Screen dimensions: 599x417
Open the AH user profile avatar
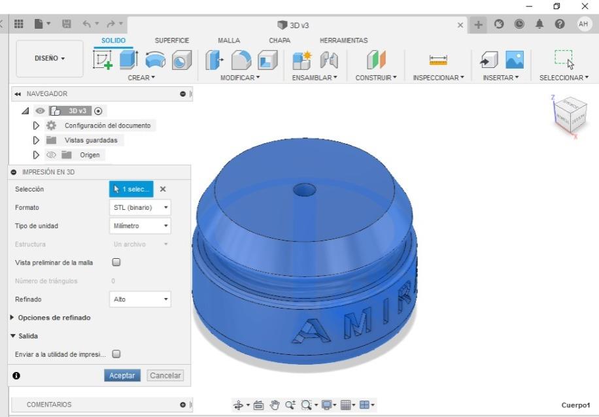583,24
